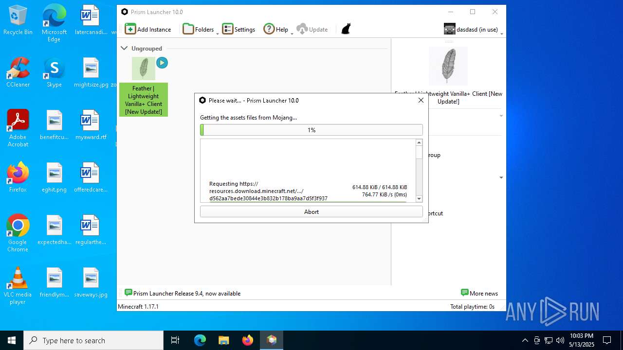Open File Explorer from taskbar

223,340
